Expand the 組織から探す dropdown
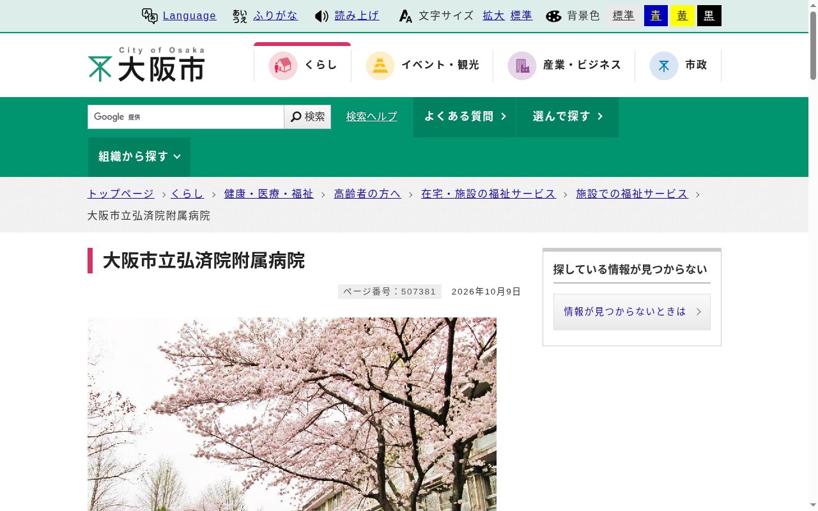This screenshot has width=818, height=511. (x=139, y=156)
